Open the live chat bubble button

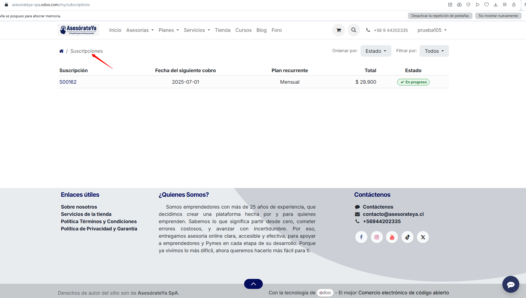point(511,284)
